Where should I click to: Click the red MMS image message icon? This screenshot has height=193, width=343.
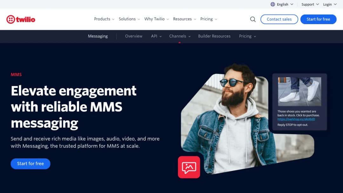pos(189,167)
